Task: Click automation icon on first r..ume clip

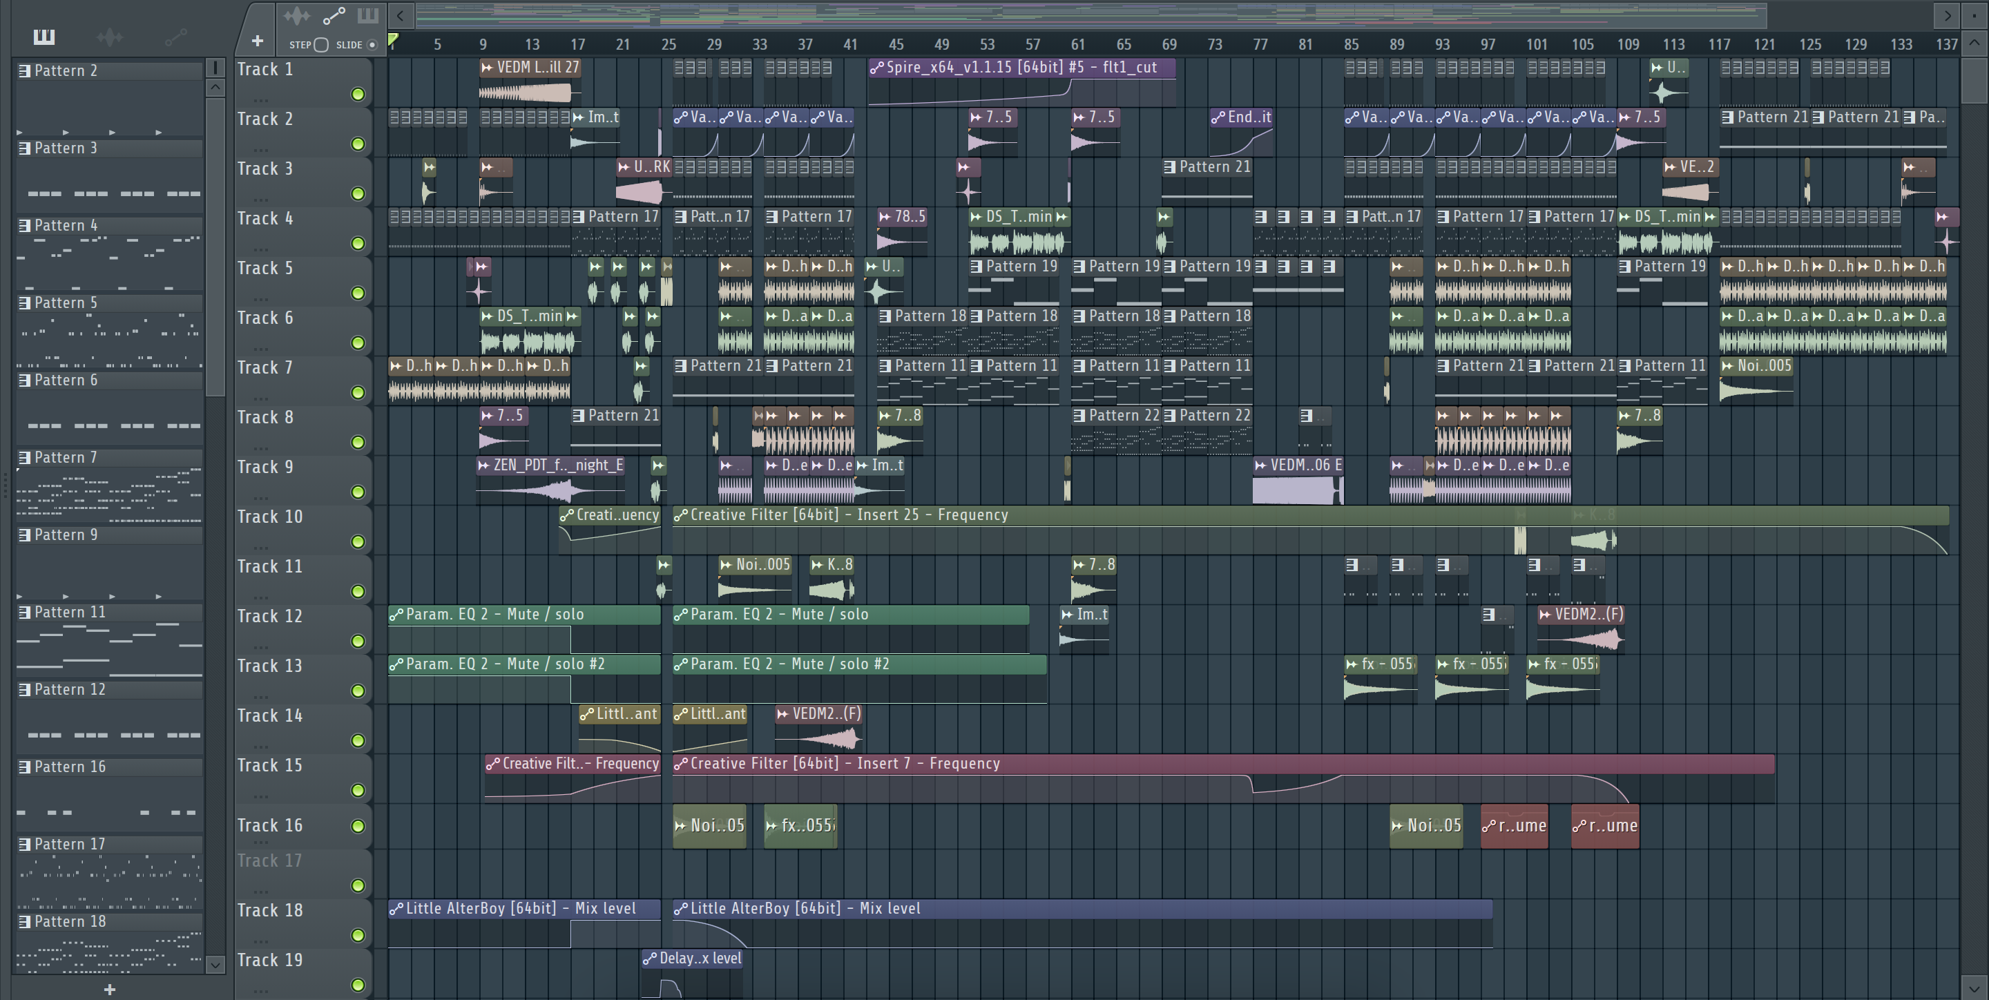Action: coord(1490,826)
